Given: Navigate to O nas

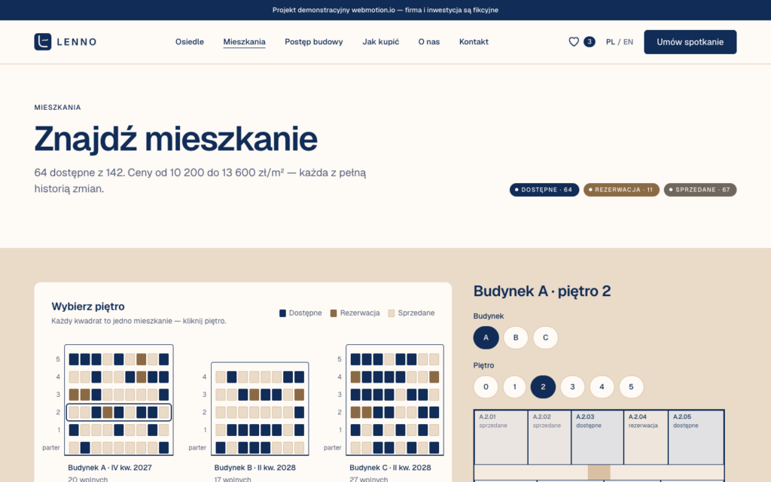Looking at the screenshot, I should [x=428, y=42].
